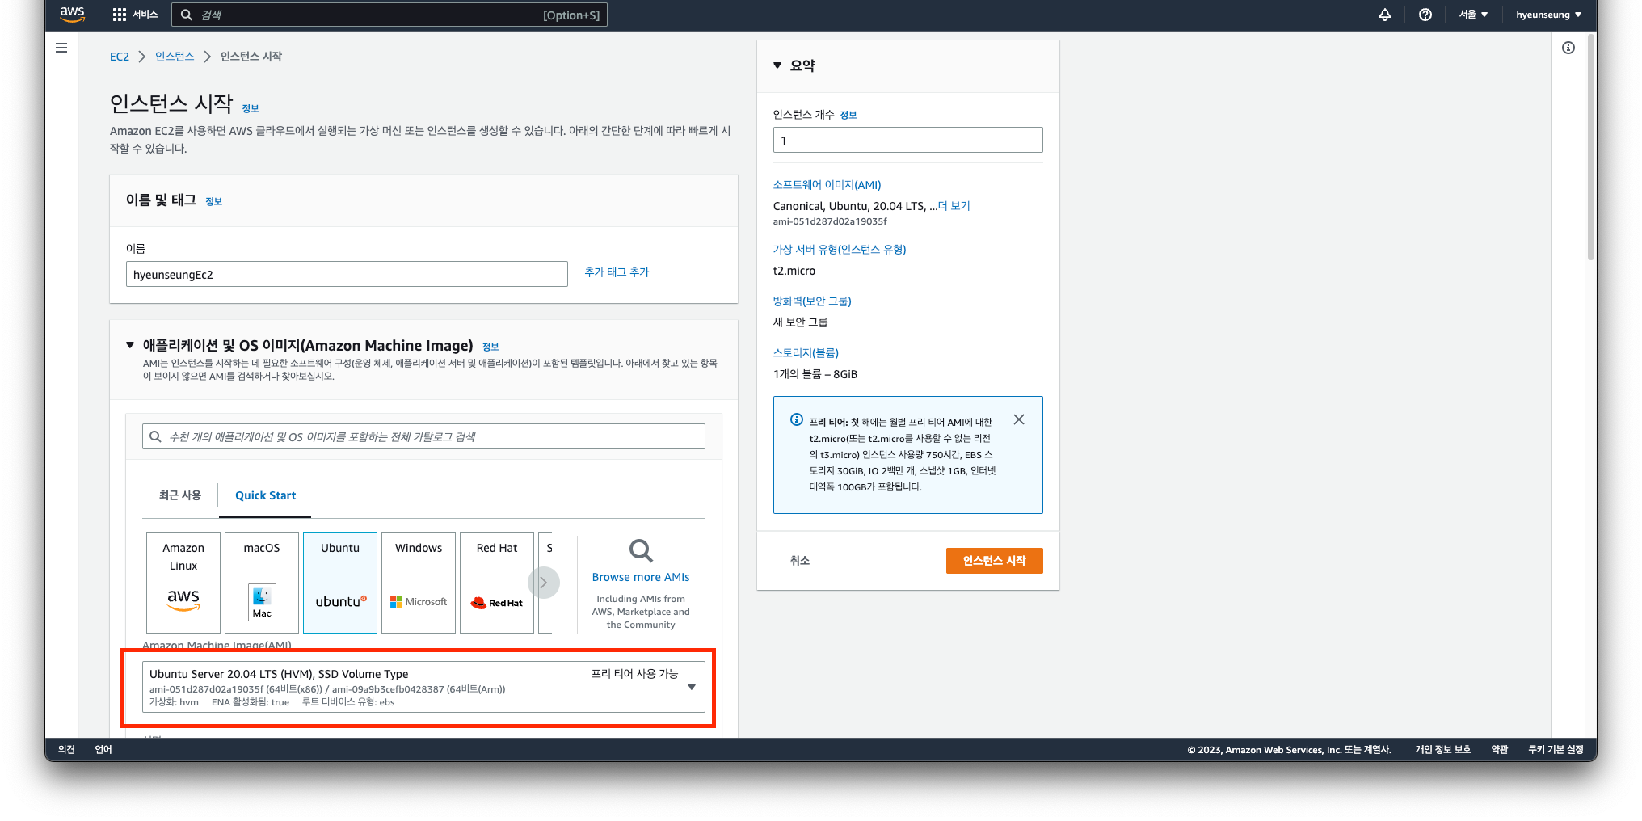Click 정보 link next to 인스턴스 시작 heading

(x=251, y=108)
